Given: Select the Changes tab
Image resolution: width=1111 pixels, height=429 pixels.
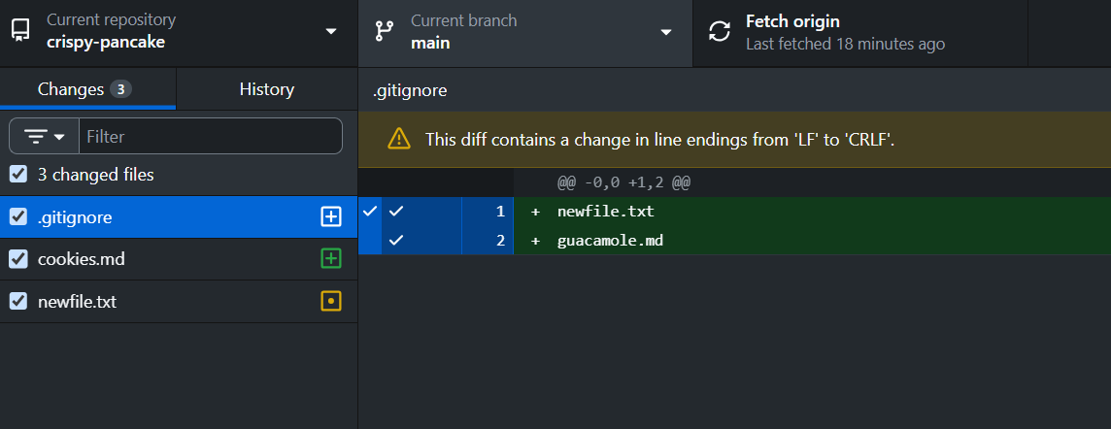Looking at the screenshot, I should tap(87, 89).
